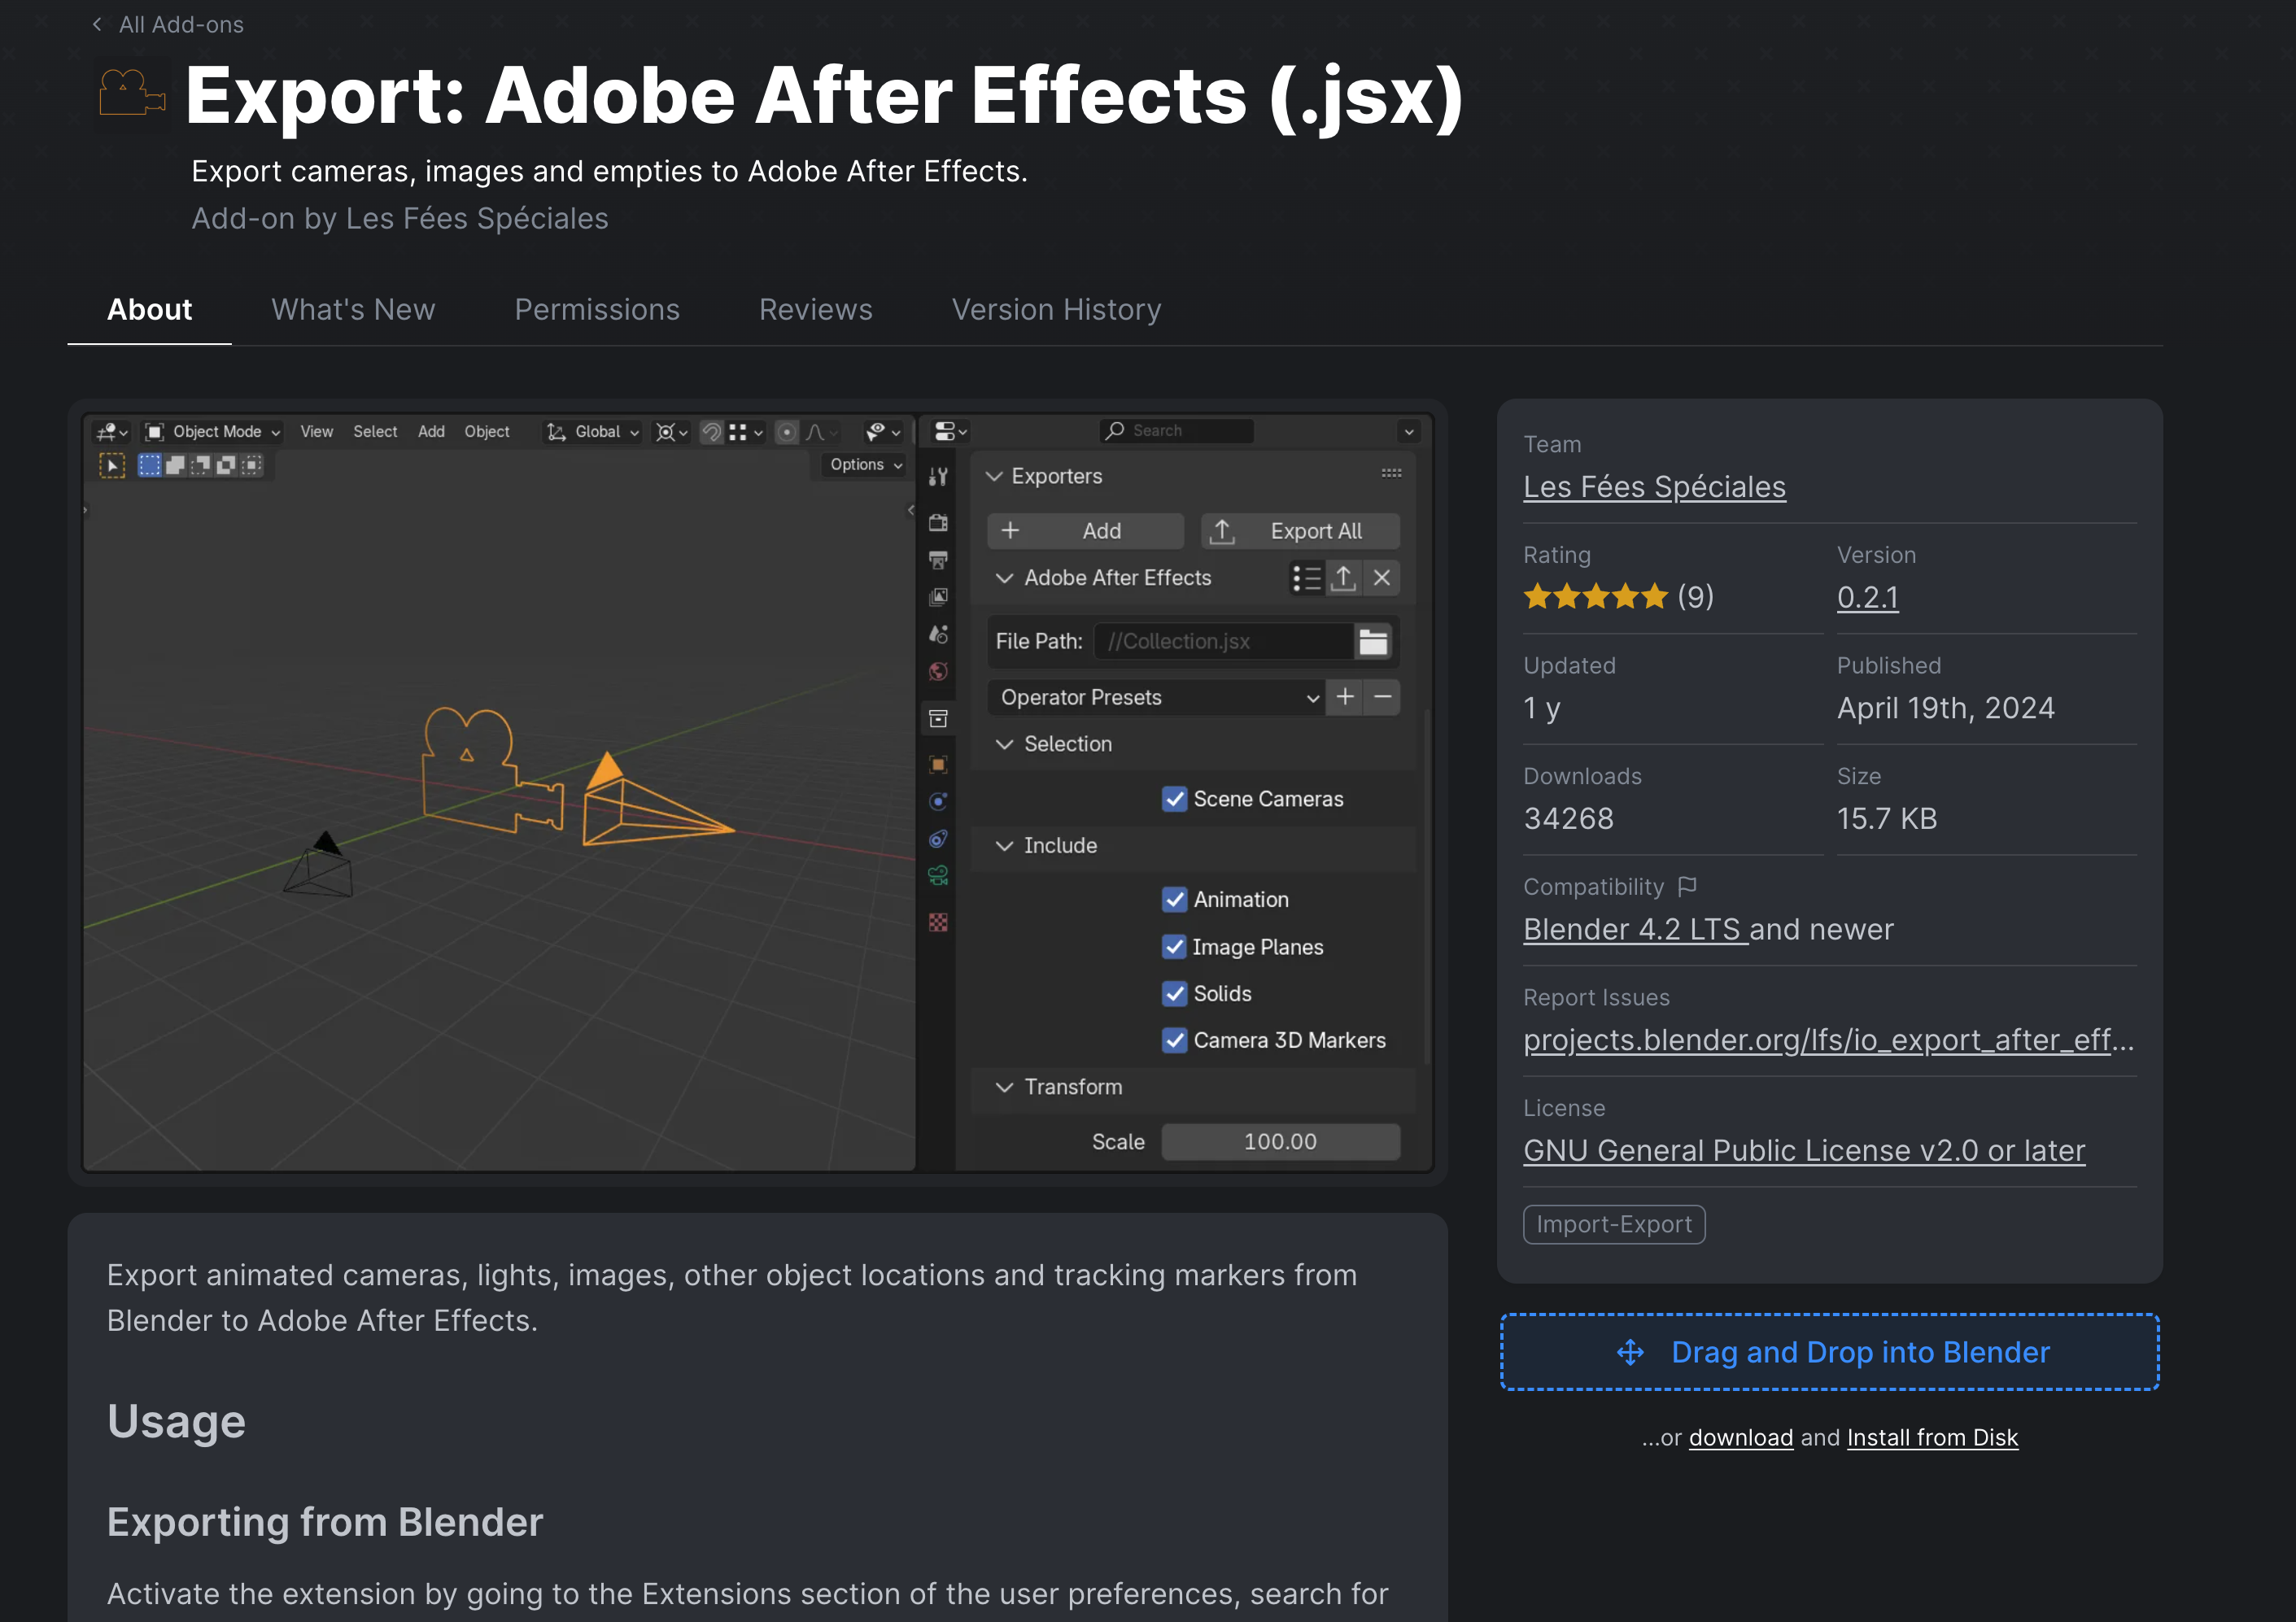Open the Version History tab

click(x=1056, y=310)
